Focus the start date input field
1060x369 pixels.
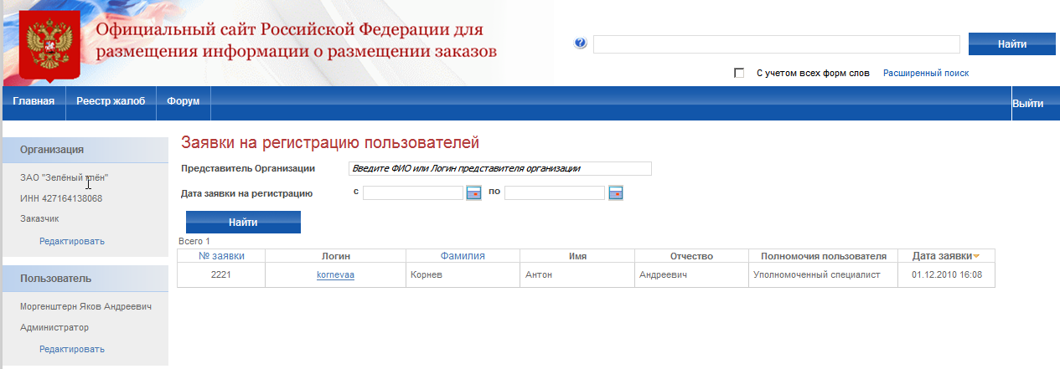click(x=413, y=193)
